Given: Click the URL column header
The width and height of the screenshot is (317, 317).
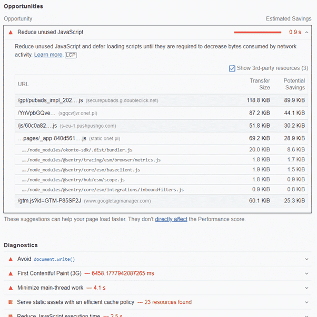Looking at the screenshot, I should 23,84.
